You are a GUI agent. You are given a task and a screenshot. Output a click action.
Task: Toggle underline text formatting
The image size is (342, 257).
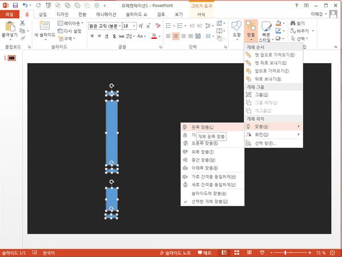[107, 36]
